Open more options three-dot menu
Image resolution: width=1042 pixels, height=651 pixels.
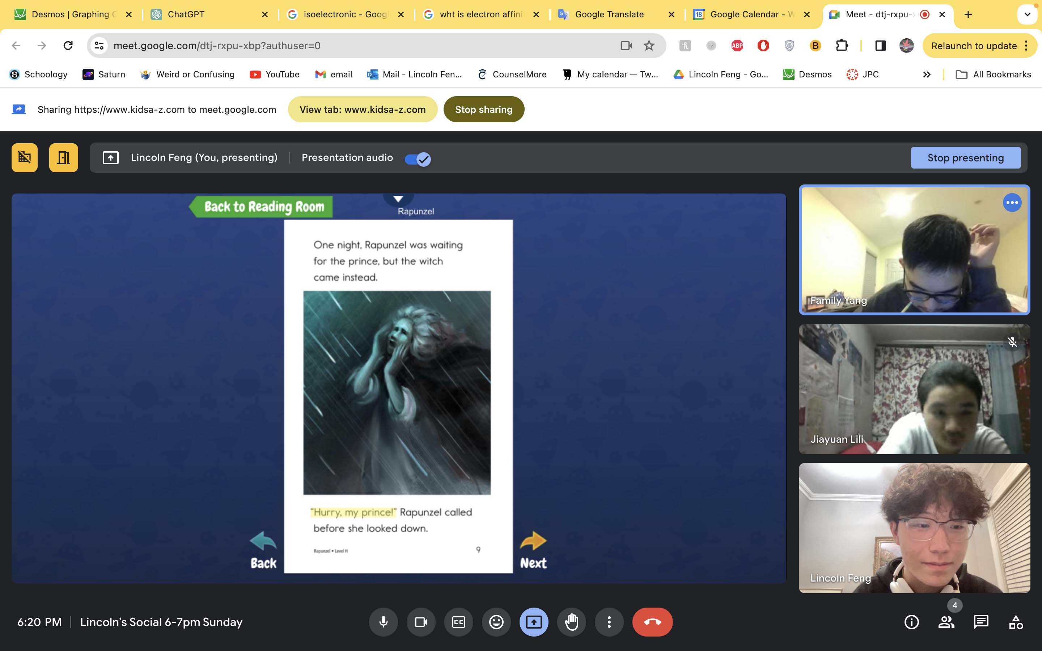tap(609, 622)
